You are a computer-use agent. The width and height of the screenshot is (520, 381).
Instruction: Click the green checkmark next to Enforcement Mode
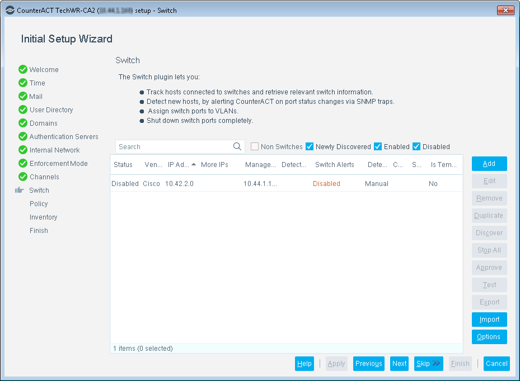click(23, 163)
